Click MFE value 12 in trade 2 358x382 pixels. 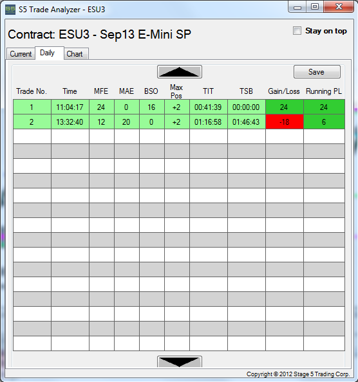click(x=102, y=122)
